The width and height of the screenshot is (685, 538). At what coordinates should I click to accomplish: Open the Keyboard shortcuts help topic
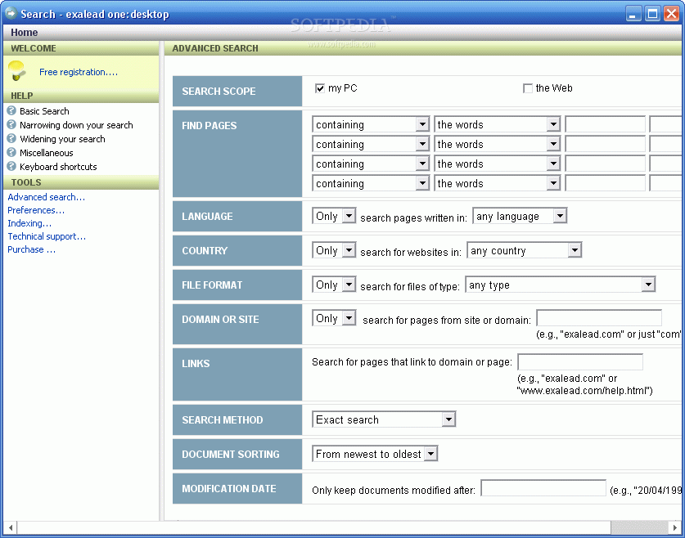coord(58,167)
